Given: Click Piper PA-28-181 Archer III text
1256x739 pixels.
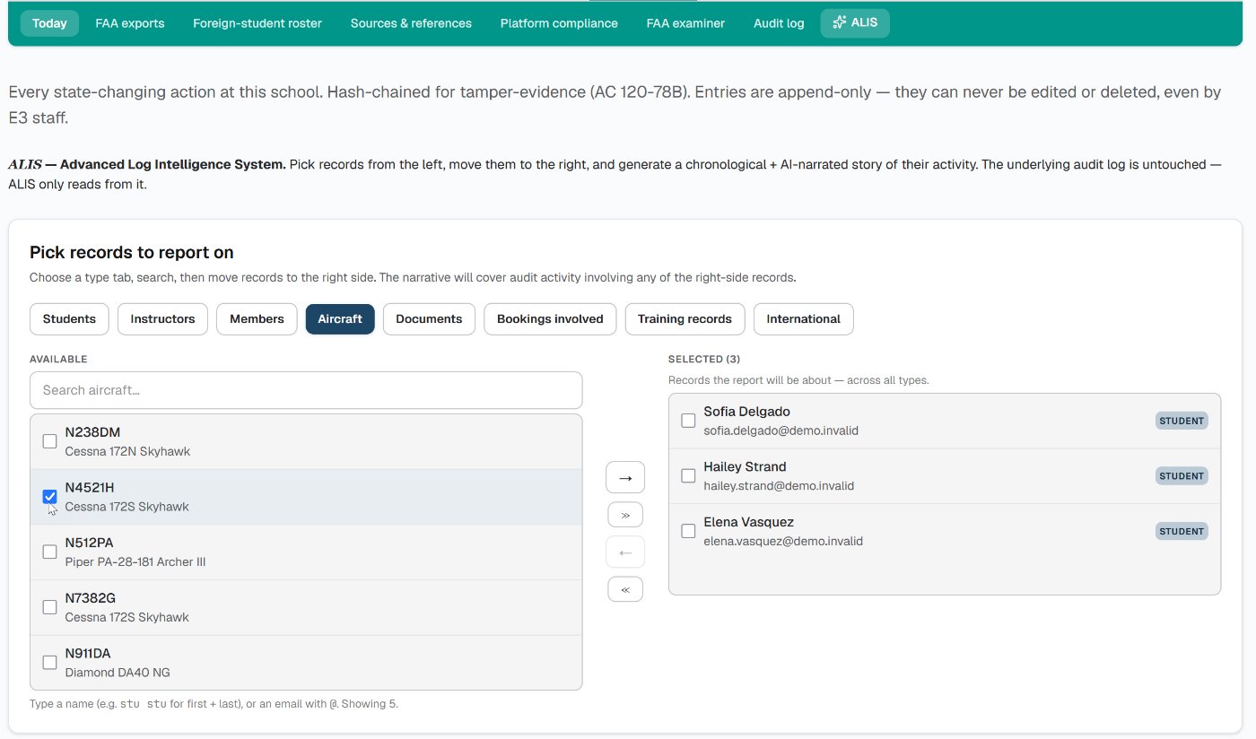Looking at the screenshot, I should 135,562.
